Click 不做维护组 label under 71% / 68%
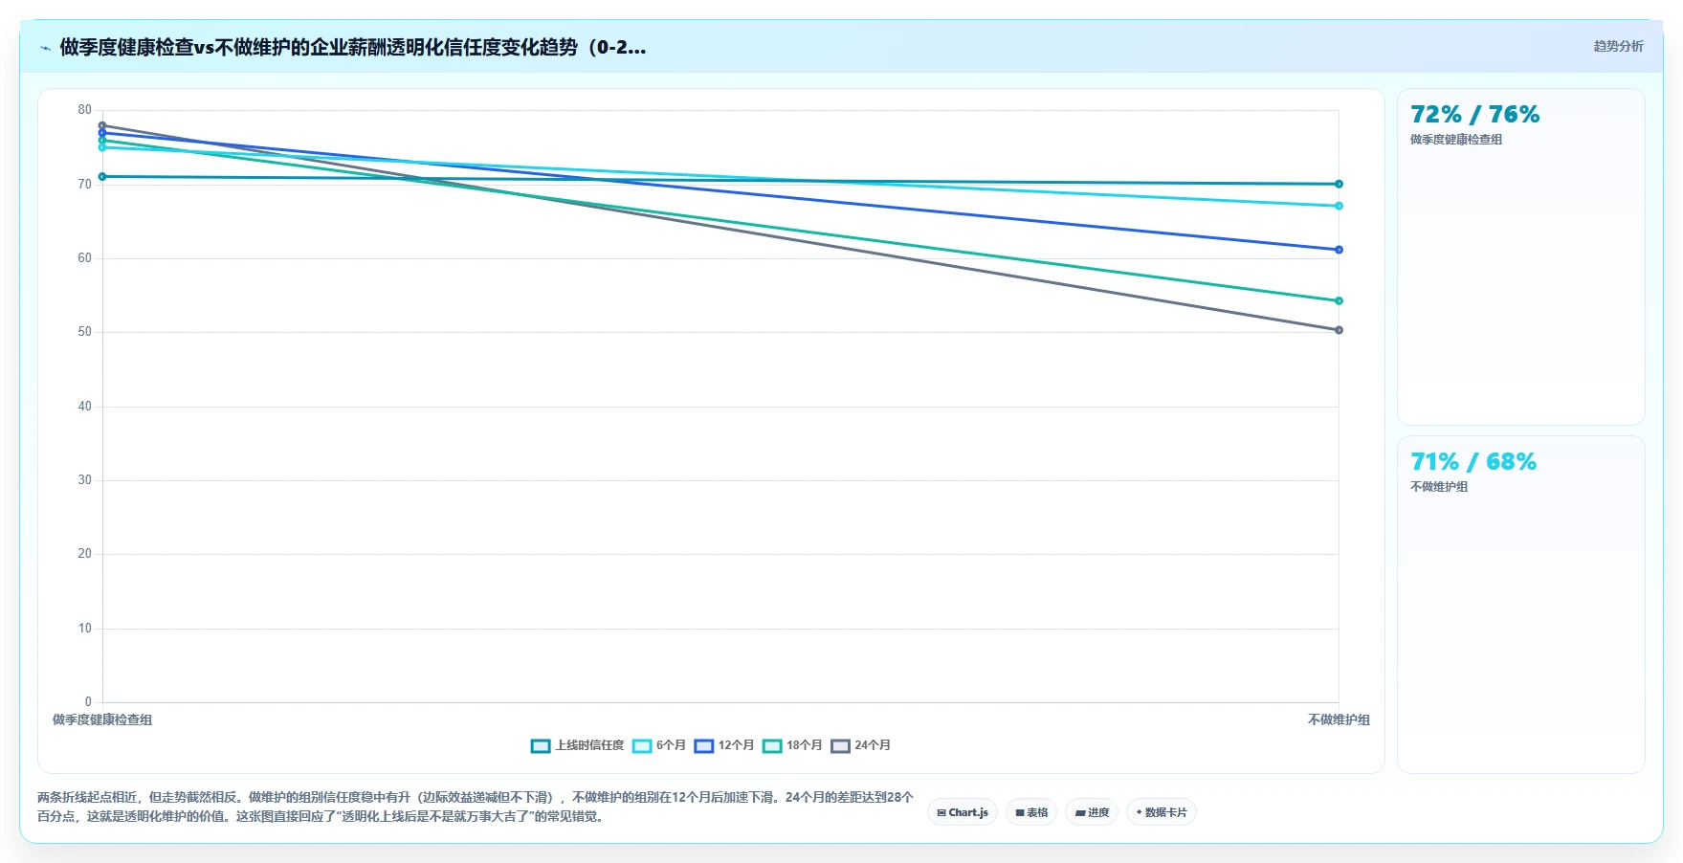The width and height of the screenshot is (1683, 863). coord(1439,487)
